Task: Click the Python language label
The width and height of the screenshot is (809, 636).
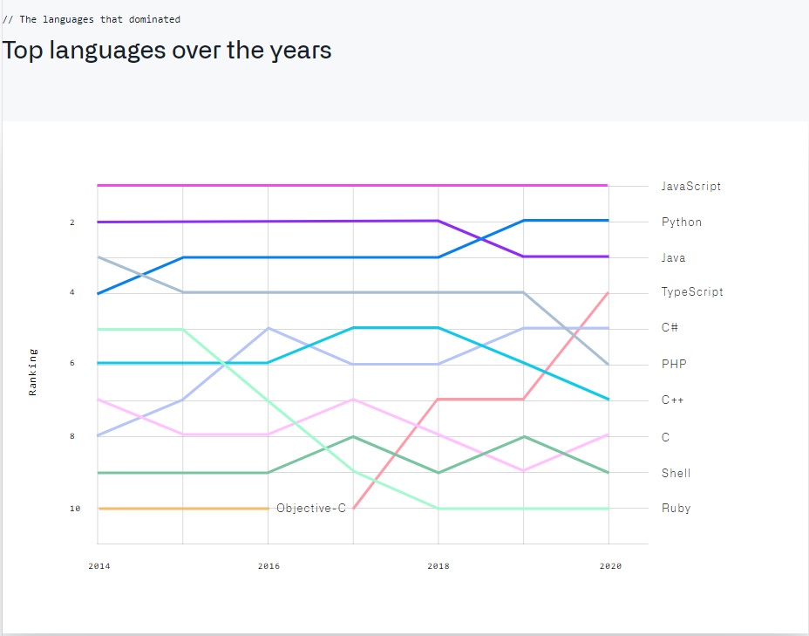Action: (x=682, y=222)
